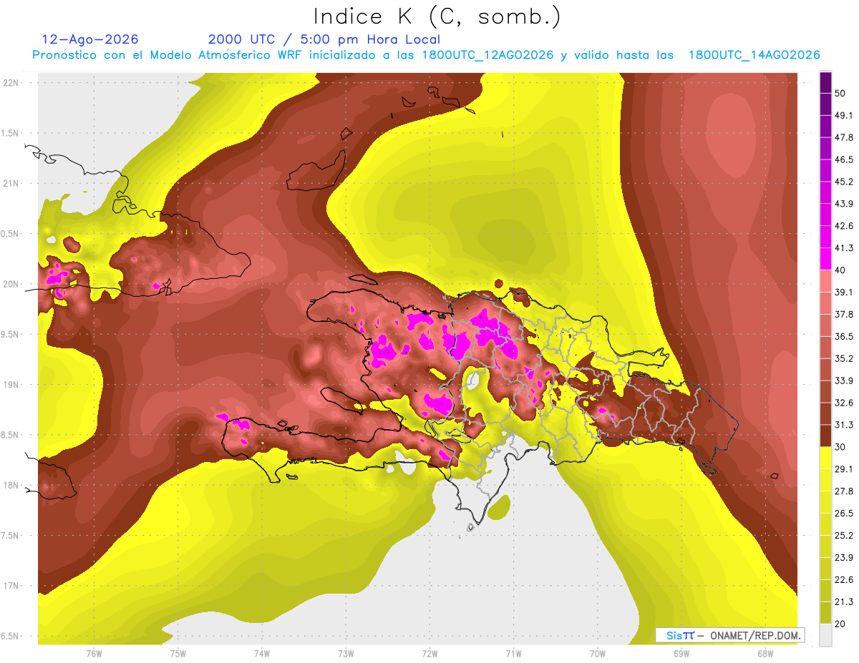Click the colorbar value '47.8'
This screenshot has width=859, height=663.
click(844, 138)
